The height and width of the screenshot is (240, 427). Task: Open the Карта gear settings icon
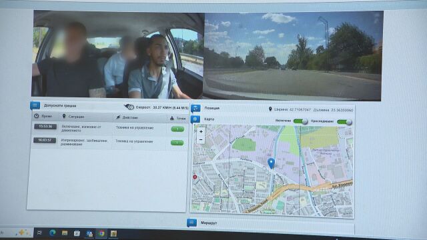[x=195, y=119]
